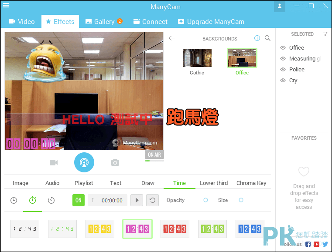Turn off the timer ON switch
The image size is (332, 252).
coord(79,200)
